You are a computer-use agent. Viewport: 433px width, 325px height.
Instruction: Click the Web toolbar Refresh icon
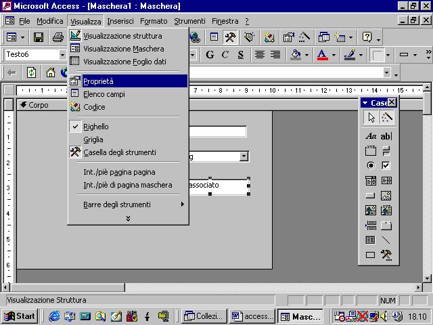[x=32, y=72]
